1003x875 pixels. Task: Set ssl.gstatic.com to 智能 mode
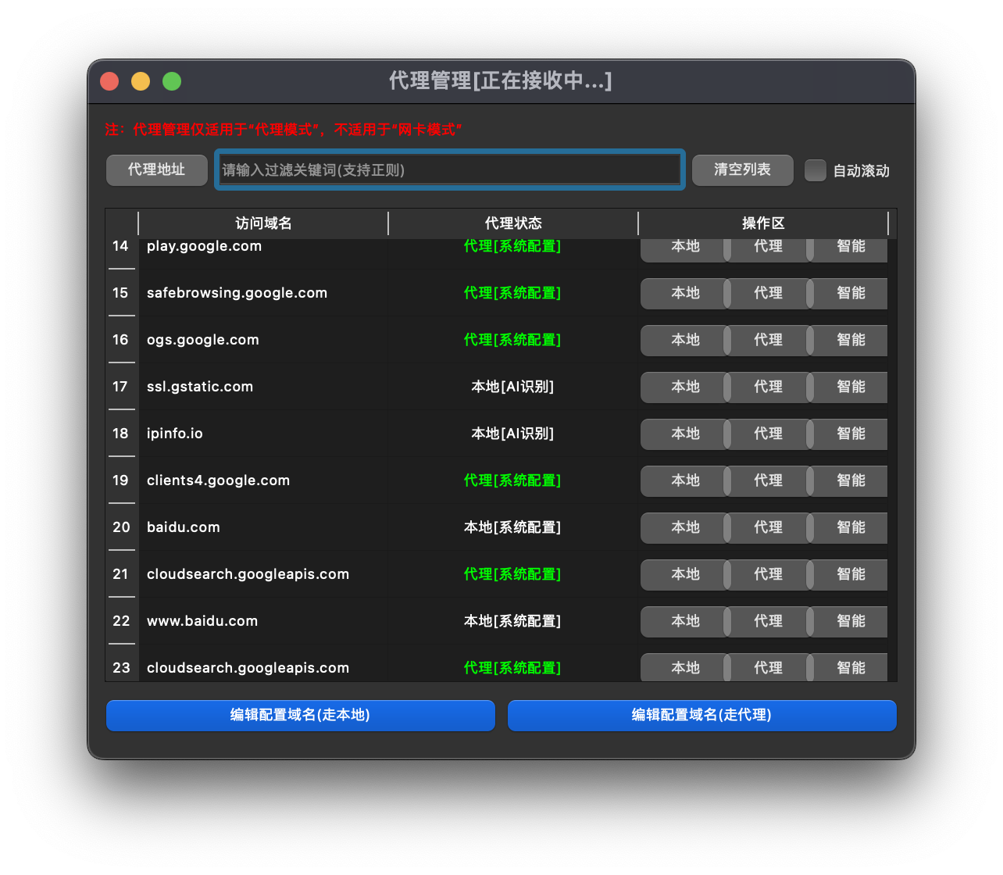click(850, 387)
